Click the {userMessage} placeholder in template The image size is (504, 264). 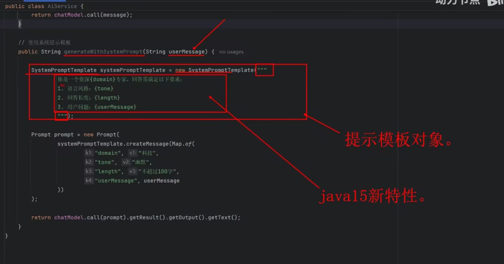115,107
